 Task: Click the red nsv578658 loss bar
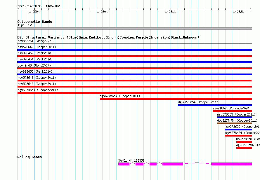(244, 142)
